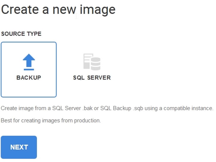Viewport: 216px width, 162px height.
Task: Click the "Create a new image" heading
Action: pyautogui.click(x=58, y=10)
